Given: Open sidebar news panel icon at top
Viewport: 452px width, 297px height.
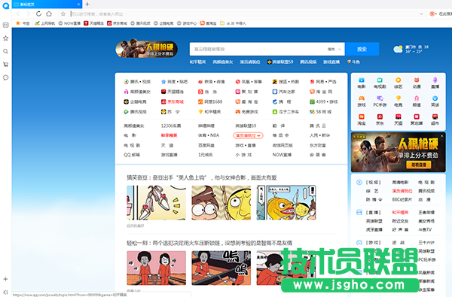Looking at the screenshot, I should point(5,25).
